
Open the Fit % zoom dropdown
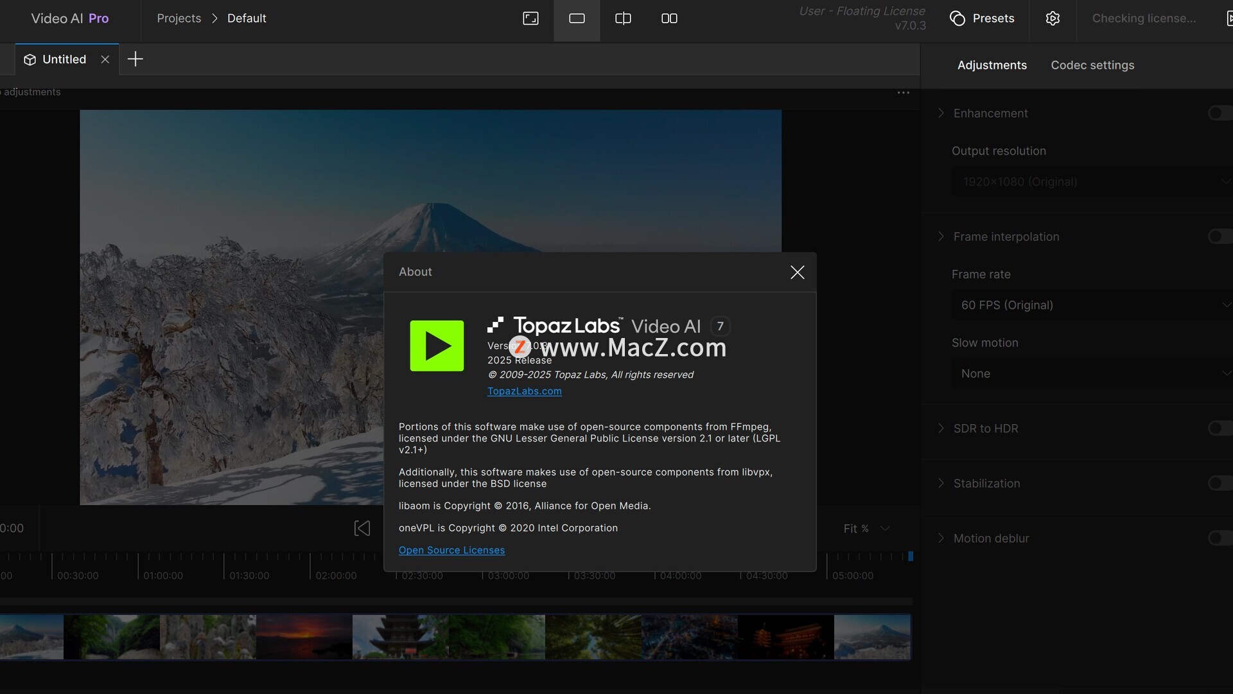click(x=866, y=529)
